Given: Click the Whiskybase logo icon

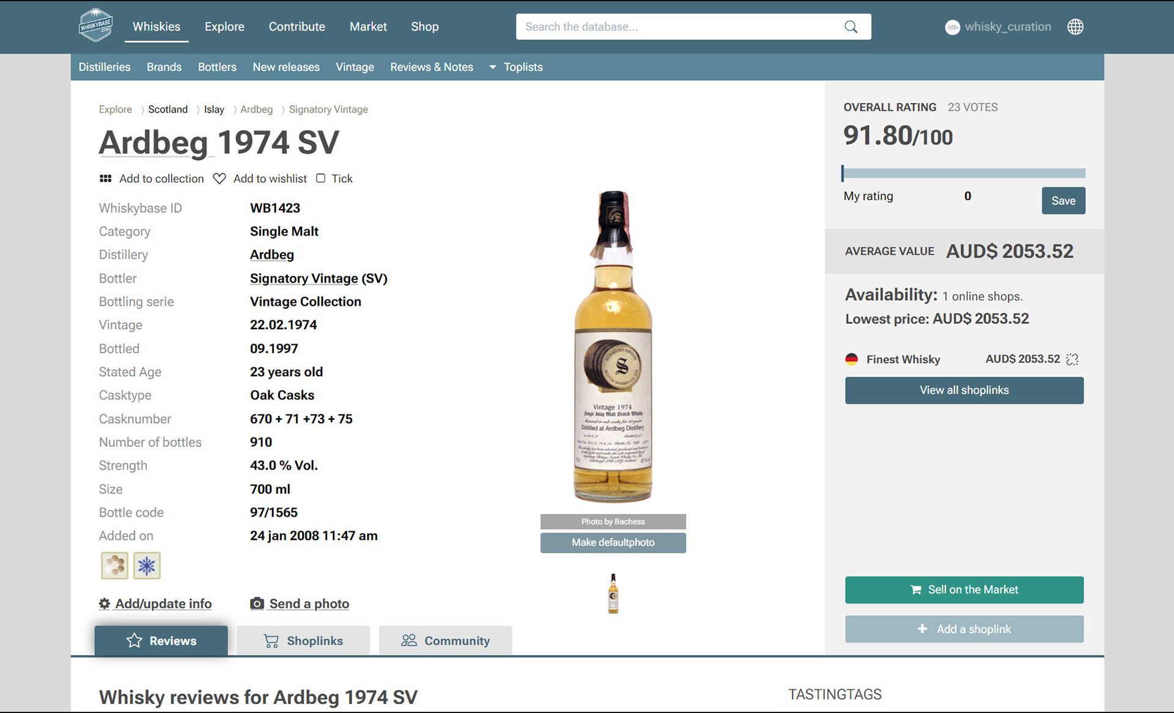Looking at the screenshot, I should 96,26.
